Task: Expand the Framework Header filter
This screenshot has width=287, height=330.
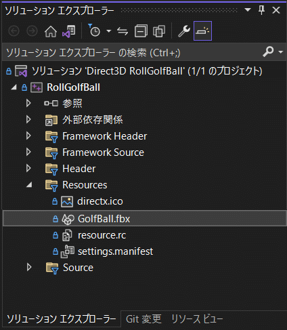Action: 28,136
